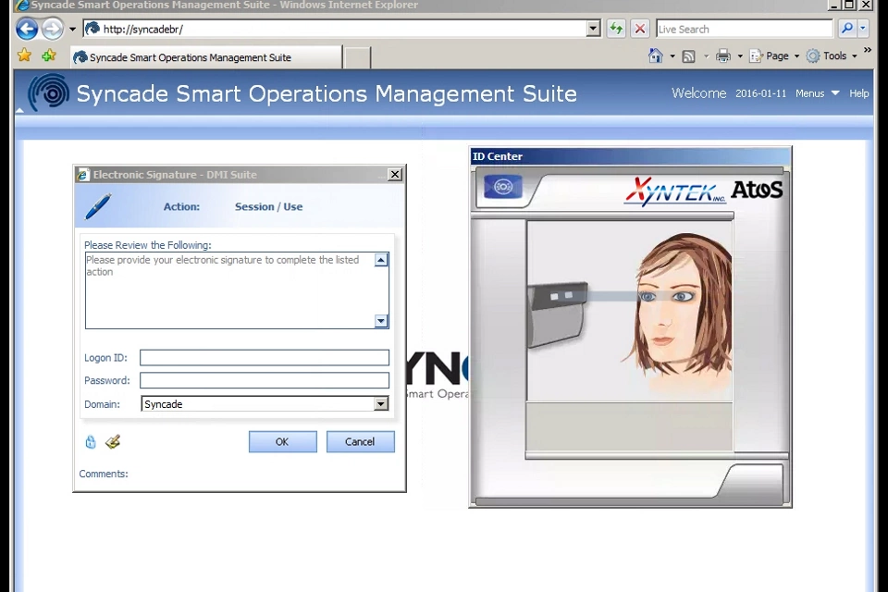Screen dimensions: 888x592
Task: Click the Refresh page icon
Action: click(x=616, y=29)
